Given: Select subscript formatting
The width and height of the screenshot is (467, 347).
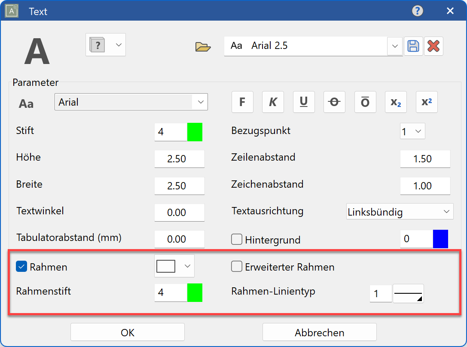Looking at the screenshot, I should [x=396, y=102].
